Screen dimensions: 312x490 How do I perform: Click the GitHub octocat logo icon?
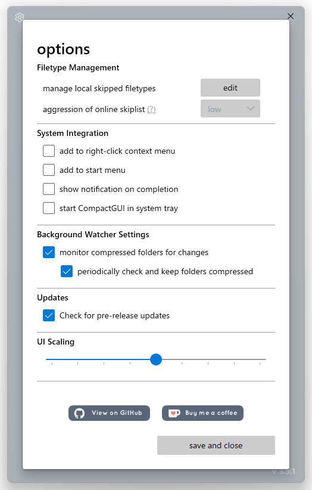(79, 413)
